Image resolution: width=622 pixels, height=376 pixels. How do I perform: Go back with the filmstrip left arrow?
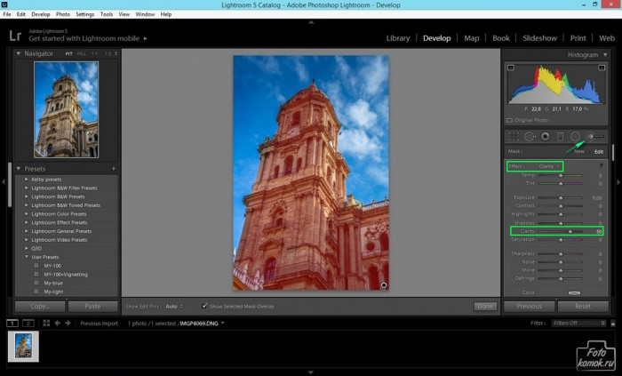[58, 324]
